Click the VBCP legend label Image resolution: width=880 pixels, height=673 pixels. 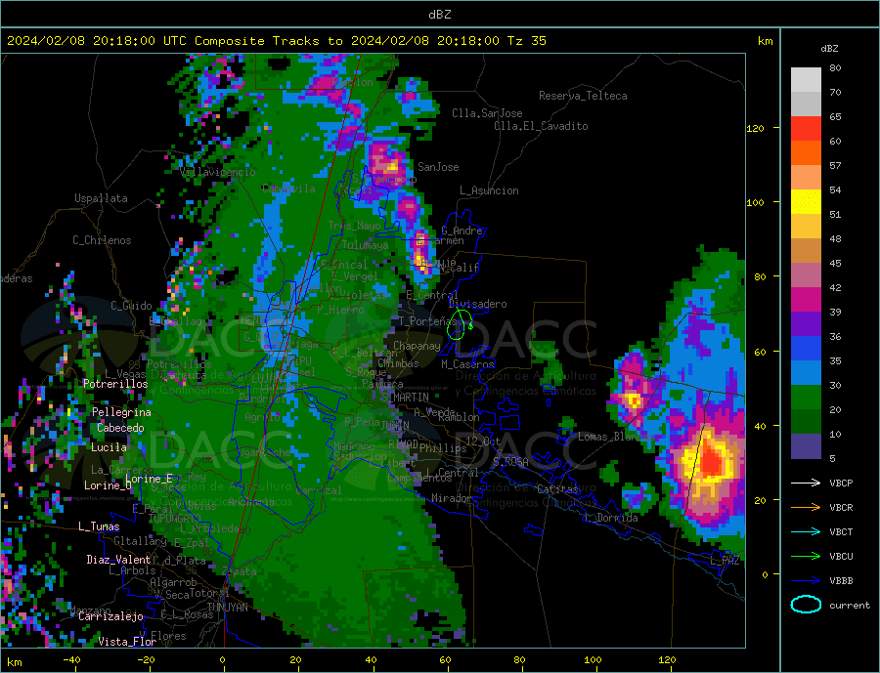tap(841, 483)
